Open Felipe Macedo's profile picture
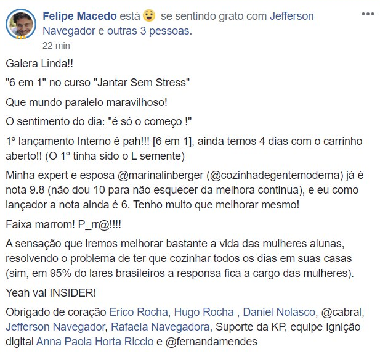The image size is (380, 354). (21, 24)
